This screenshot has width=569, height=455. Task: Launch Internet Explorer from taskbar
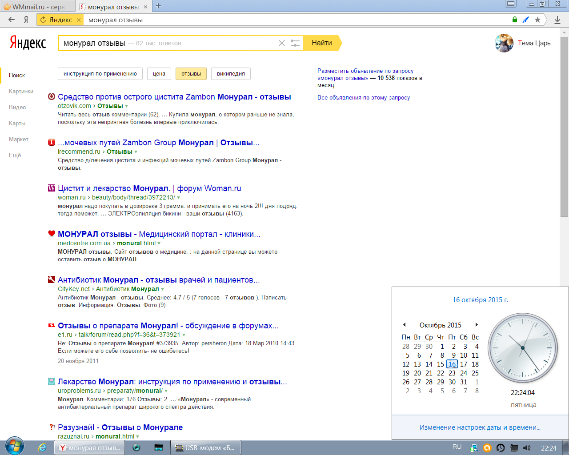click(x=42, y=447)
